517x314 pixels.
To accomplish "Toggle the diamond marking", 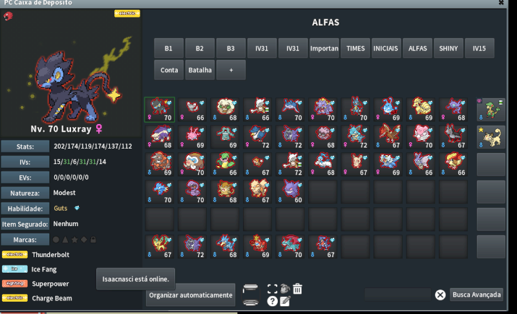I will [84, 240].
